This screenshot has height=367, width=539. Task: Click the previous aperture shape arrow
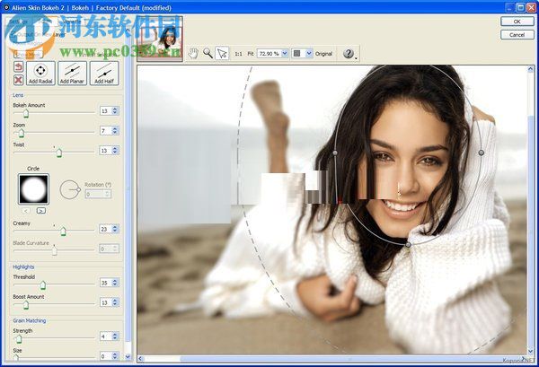coord(26,211)
